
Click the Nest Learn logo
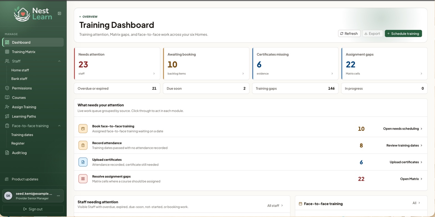(x=33, y=14)
